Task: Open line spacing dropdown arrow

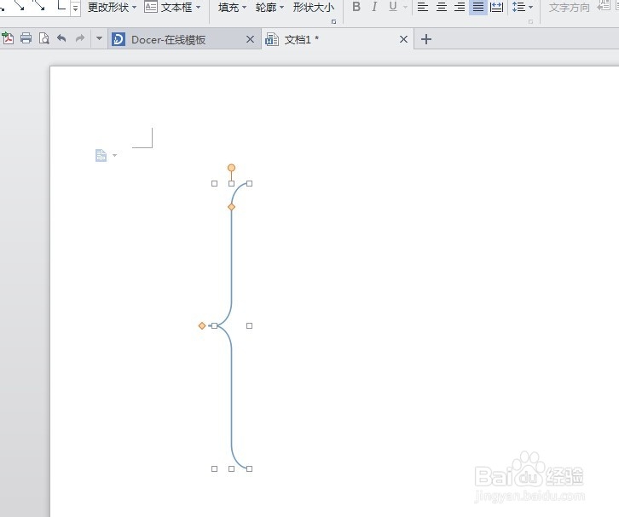Action: point(530,7)
